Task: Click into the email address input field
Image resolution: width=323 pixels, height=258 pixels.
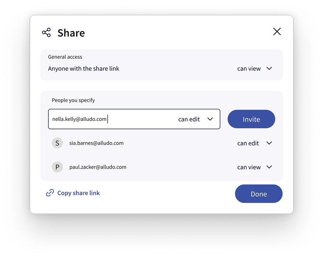Action: pyautogui.click(x=111, y=119)
